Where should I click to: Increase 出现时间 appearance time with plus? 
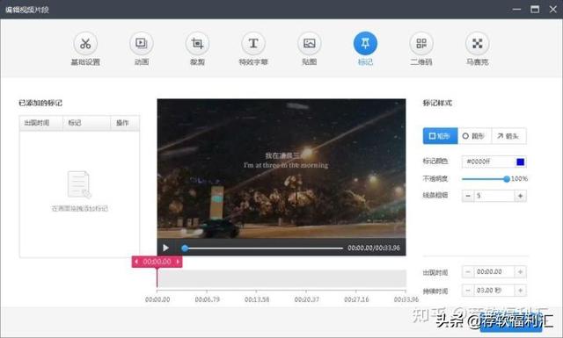pyautogui.click(x=520, y=271)
